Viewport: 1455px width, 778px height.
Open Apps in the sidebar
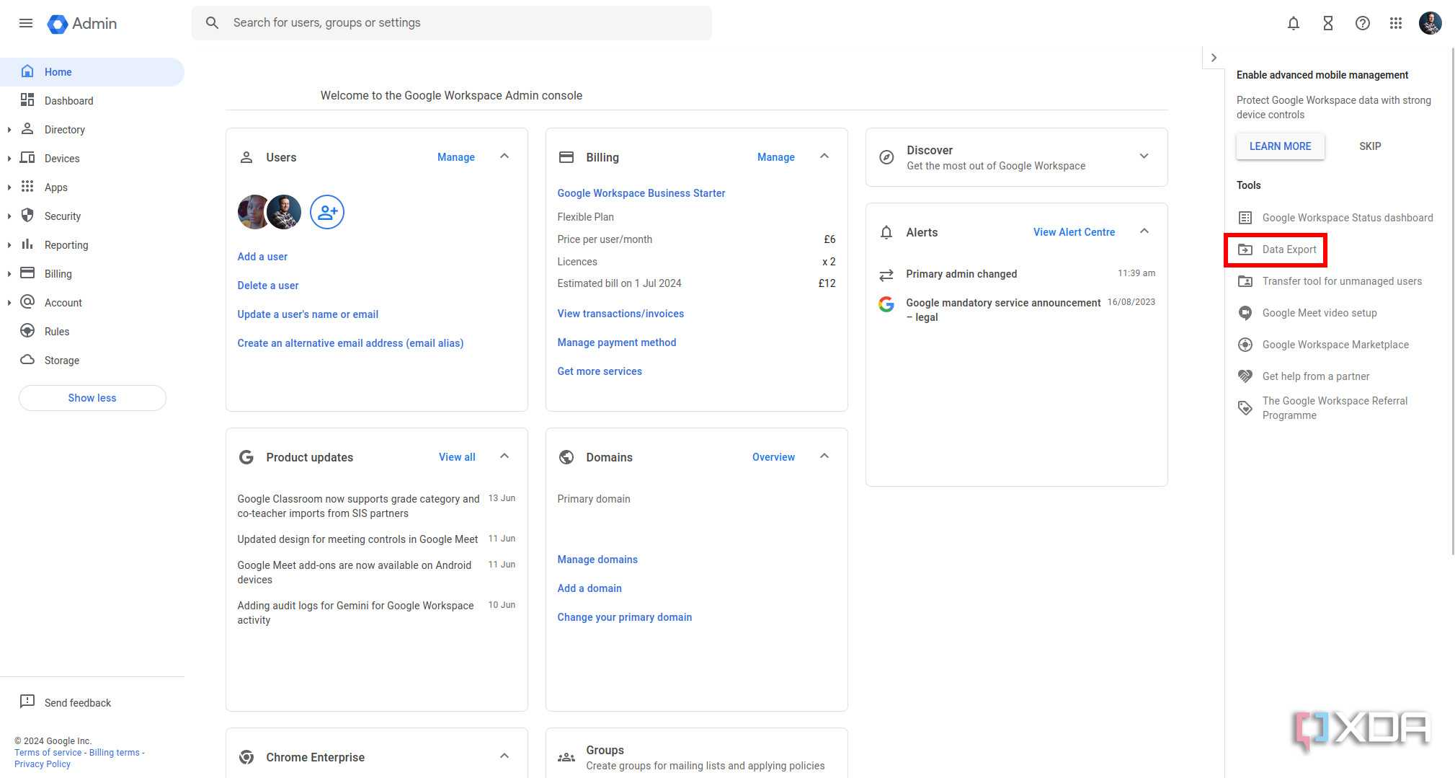click(x=92, y=187)
